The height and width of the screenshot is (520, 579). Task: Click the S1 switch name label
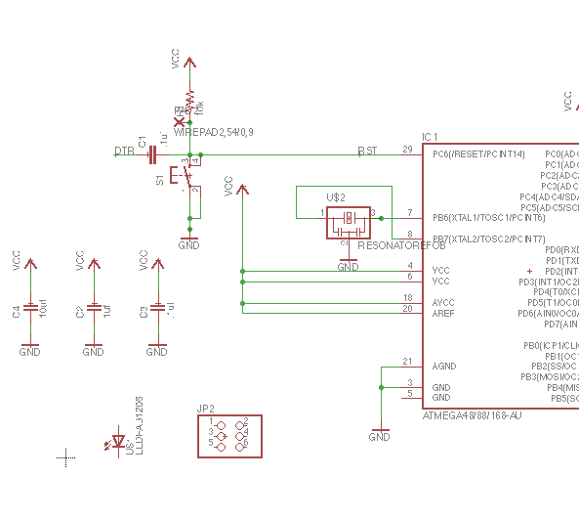[x=159, y=181]
